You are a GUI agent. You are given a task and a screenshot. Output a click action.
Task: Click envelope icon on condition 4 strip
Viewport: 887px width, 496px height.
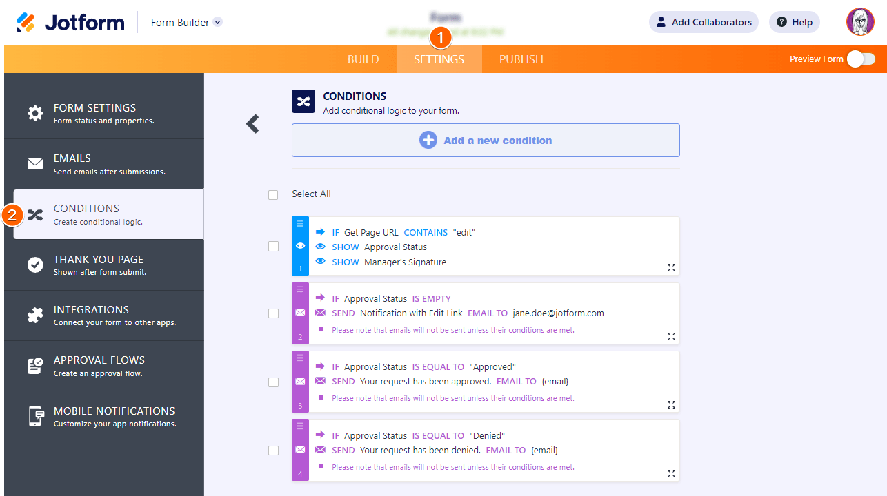[x=300, y=450]
